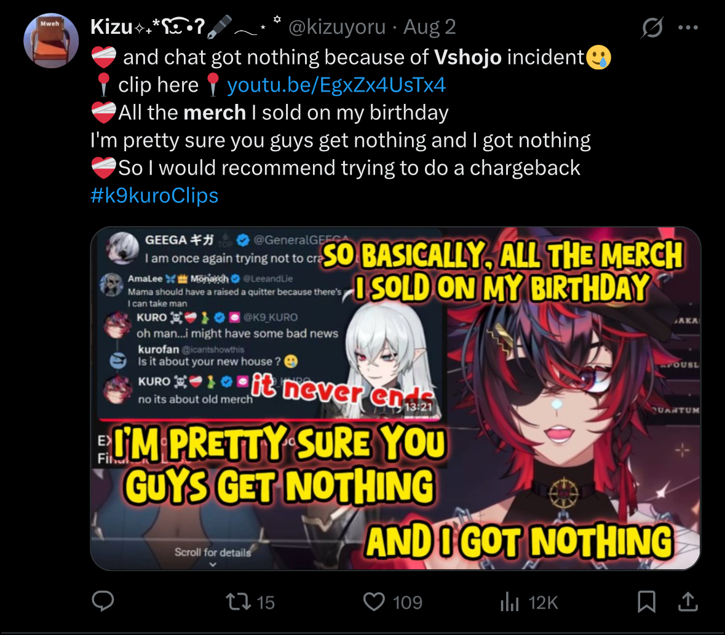The width and height of the screenshot is (725, 635).
Task: Click the 13:21 video duration badge
Action: [x=418, y=407]
